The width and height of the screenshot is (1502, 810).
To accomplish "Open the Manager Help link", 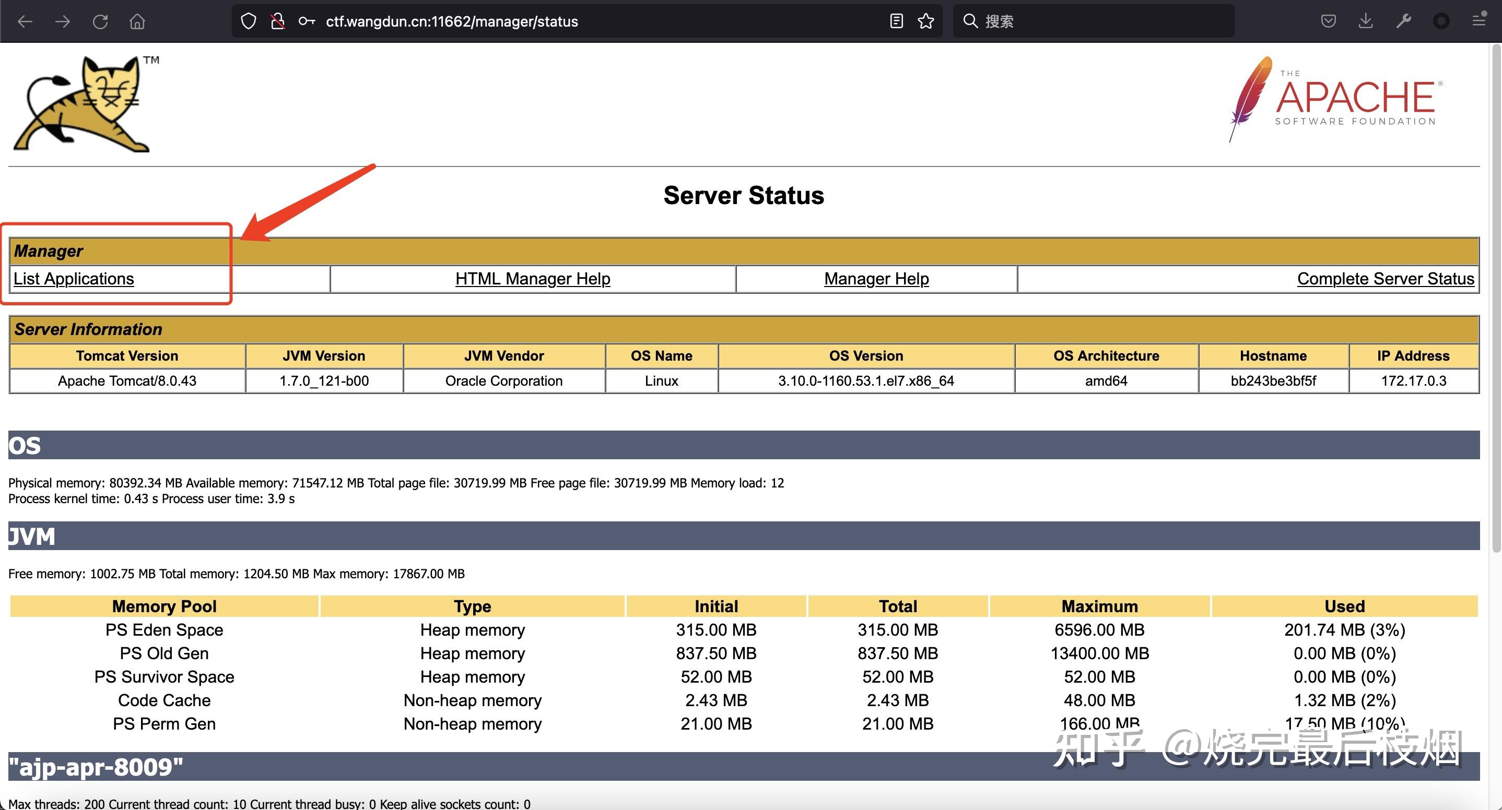I will [x=876, y=279].
